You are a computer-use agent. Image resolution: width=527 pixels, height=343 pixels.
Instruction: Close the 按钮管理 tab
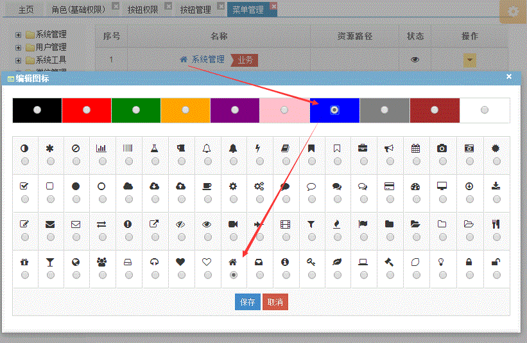tap(221, 6)
